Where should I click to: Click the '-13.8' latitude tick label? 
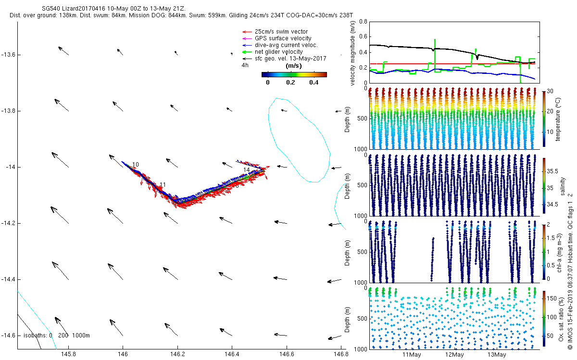8,111
